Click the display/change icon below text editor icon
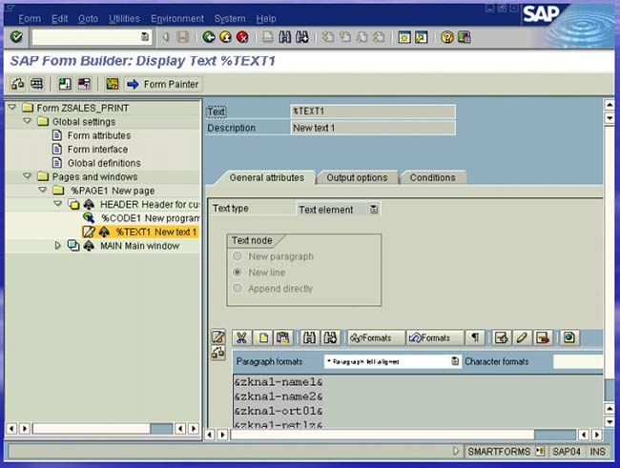This screenshot has height=468, width=620. coord(218,353)
